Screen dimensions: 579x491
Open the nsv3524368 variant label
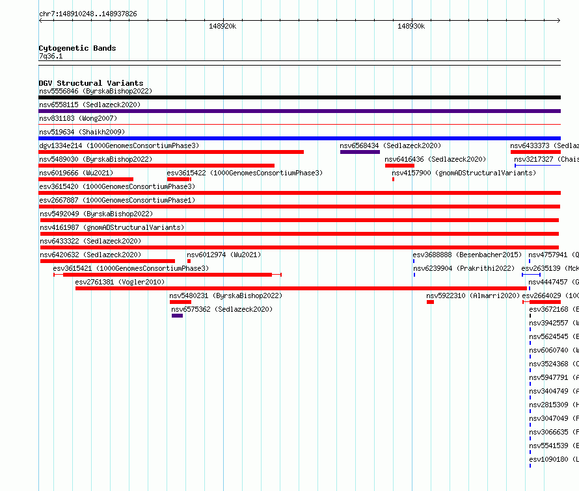click(x=554, y=364)
